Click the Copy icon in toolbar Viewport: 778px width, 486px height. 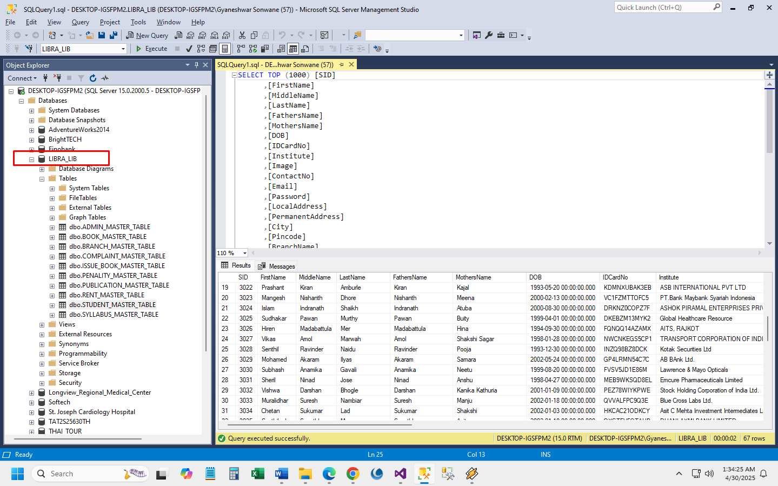click(254, 35)
